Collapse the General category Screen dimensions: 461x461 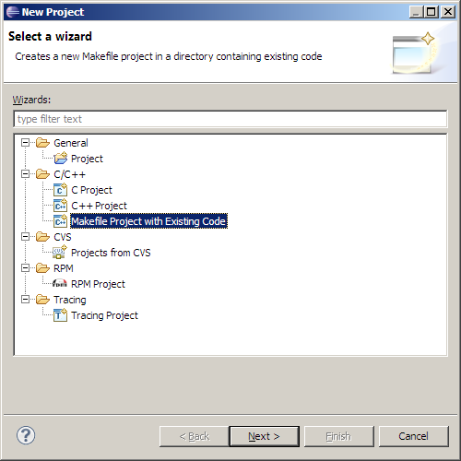[25, 143]
